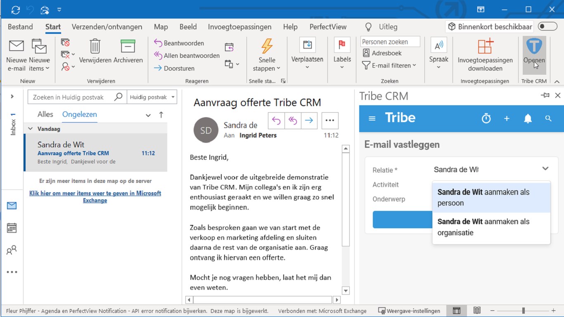Click Allen beantwoorden in the ribbon

187,55
